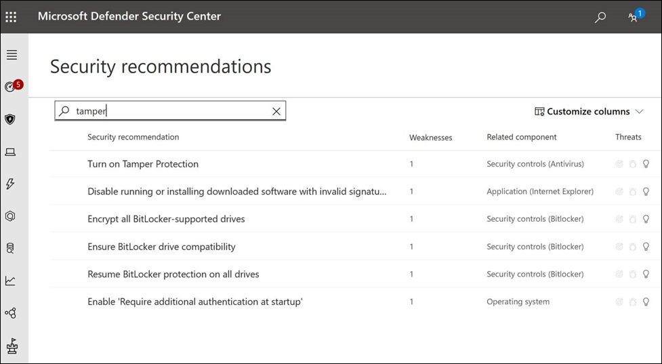Click lightbulb icon in Ensure BitLocker compatibility row
This screenshot has height=364, width=662.
[x=646, y=247]
